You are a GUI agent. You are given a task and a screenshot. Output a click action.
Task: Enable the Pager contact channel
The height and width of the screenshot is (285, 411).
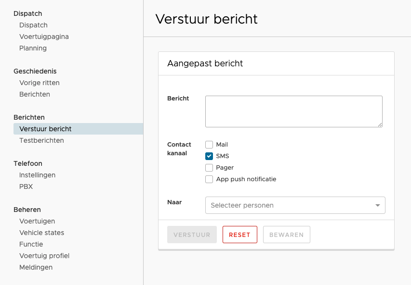coord(209,167)
